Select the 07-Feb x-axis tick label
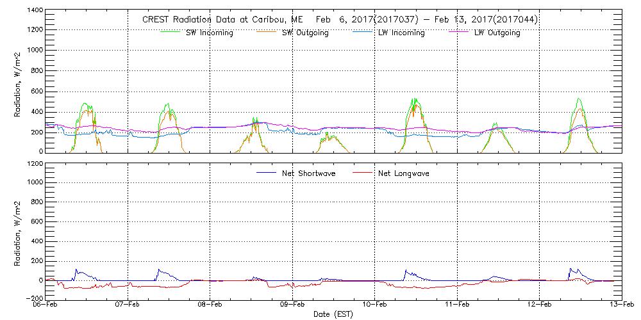 [x=128, y=305]
